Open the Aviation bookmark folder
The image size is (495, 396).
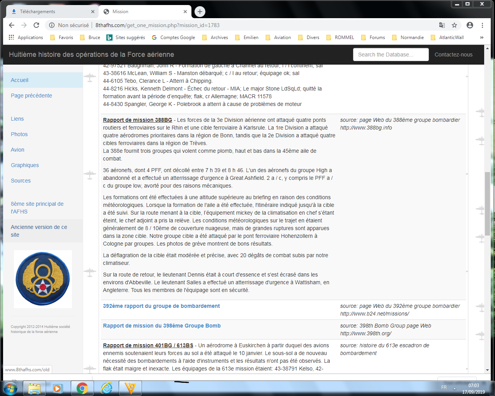tap(278, 38)
